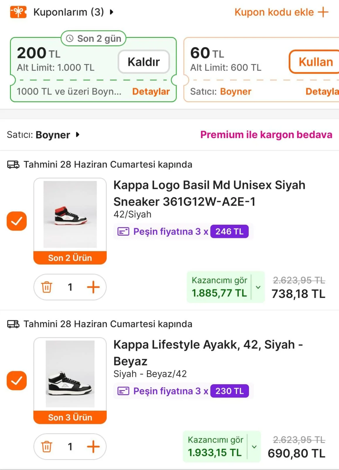Click the installment card icon for 230 TL
This screenshot has width=339, height=470.
(123, 391)
